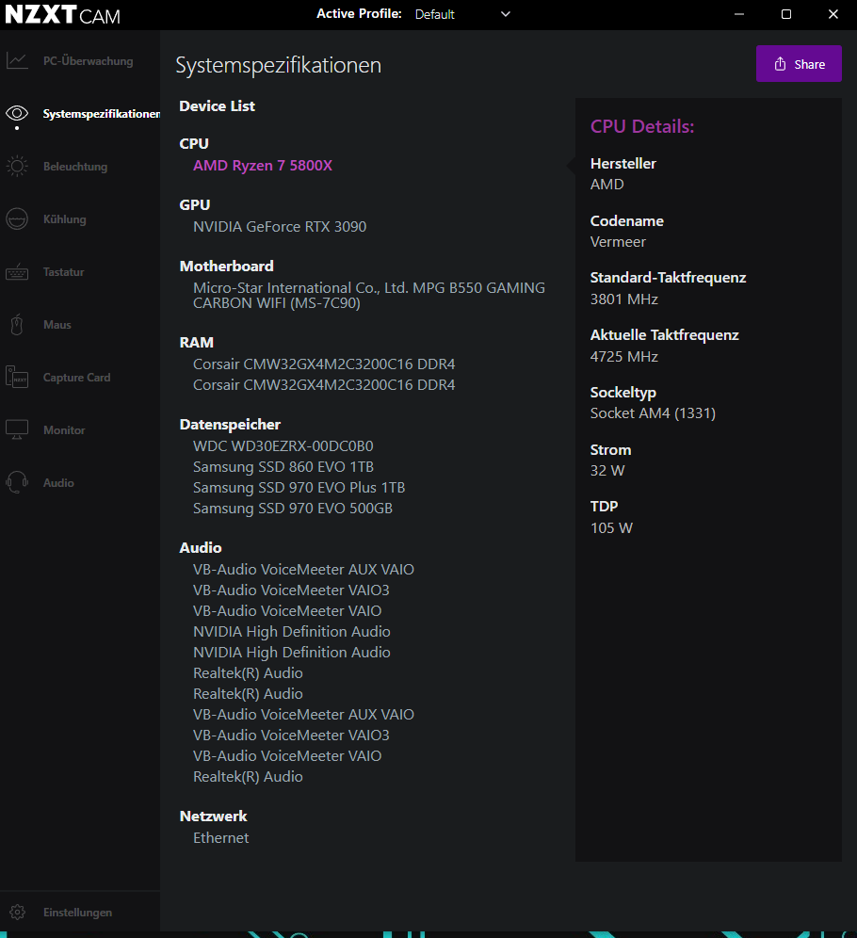Select the Tastatur keyboard icon

[x=17, y=272]
